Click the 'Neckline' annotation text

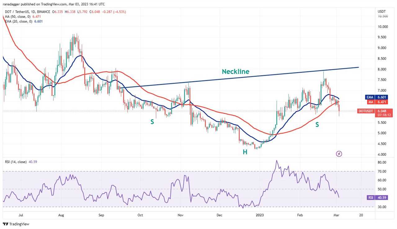(x=235, y=71)
